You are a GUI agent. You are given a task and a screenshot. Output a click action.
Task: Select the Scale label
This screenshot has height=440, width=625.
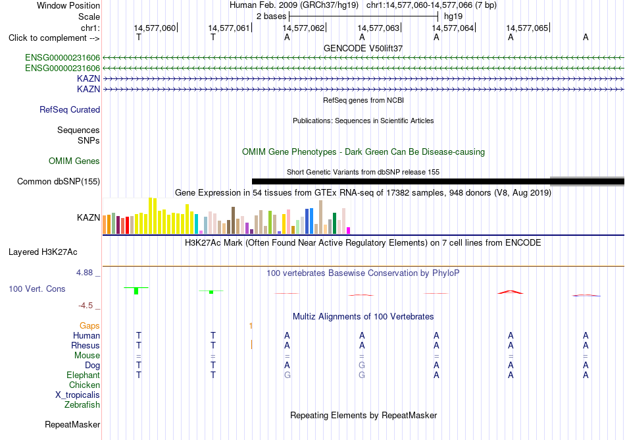(89, 16)
